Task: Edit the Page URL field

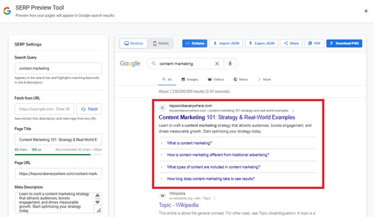Action: coord(58,174)
